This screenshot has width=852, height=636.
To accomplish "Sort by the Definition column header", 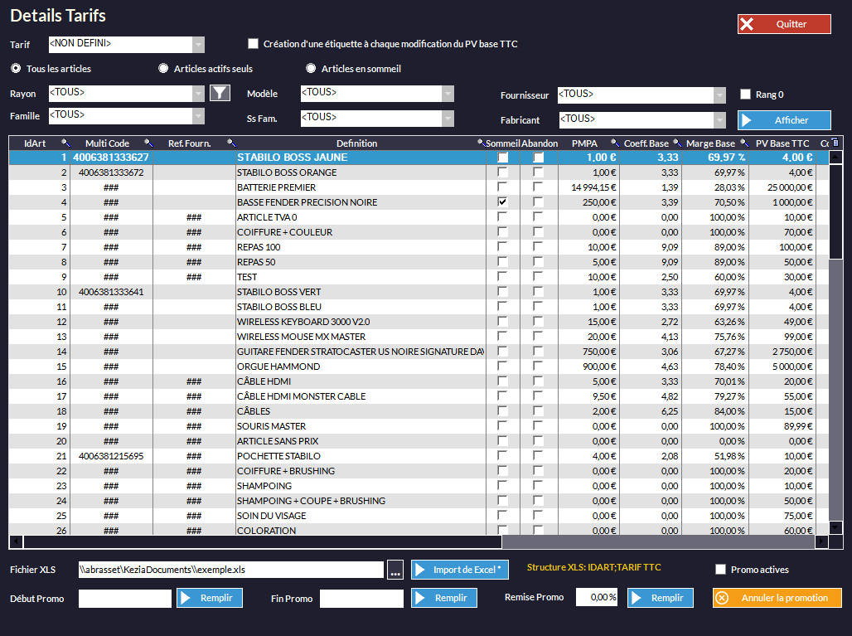I will (356, 143).
